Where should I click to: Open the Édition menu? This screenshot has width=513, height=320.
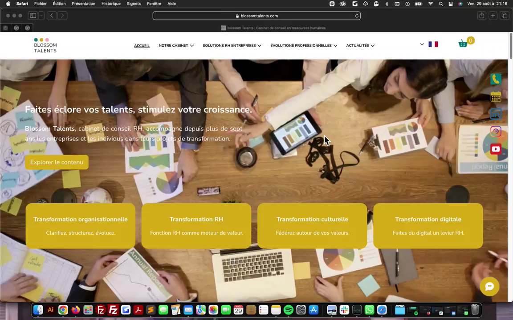[59, 4]
